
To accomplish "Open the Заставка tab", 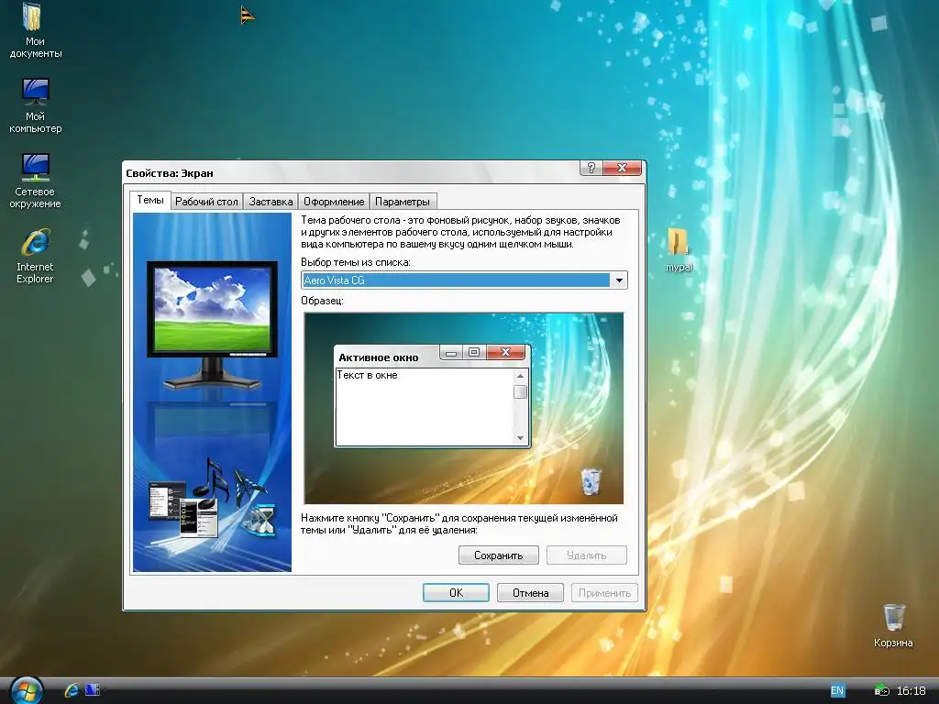I will [271, 202].
